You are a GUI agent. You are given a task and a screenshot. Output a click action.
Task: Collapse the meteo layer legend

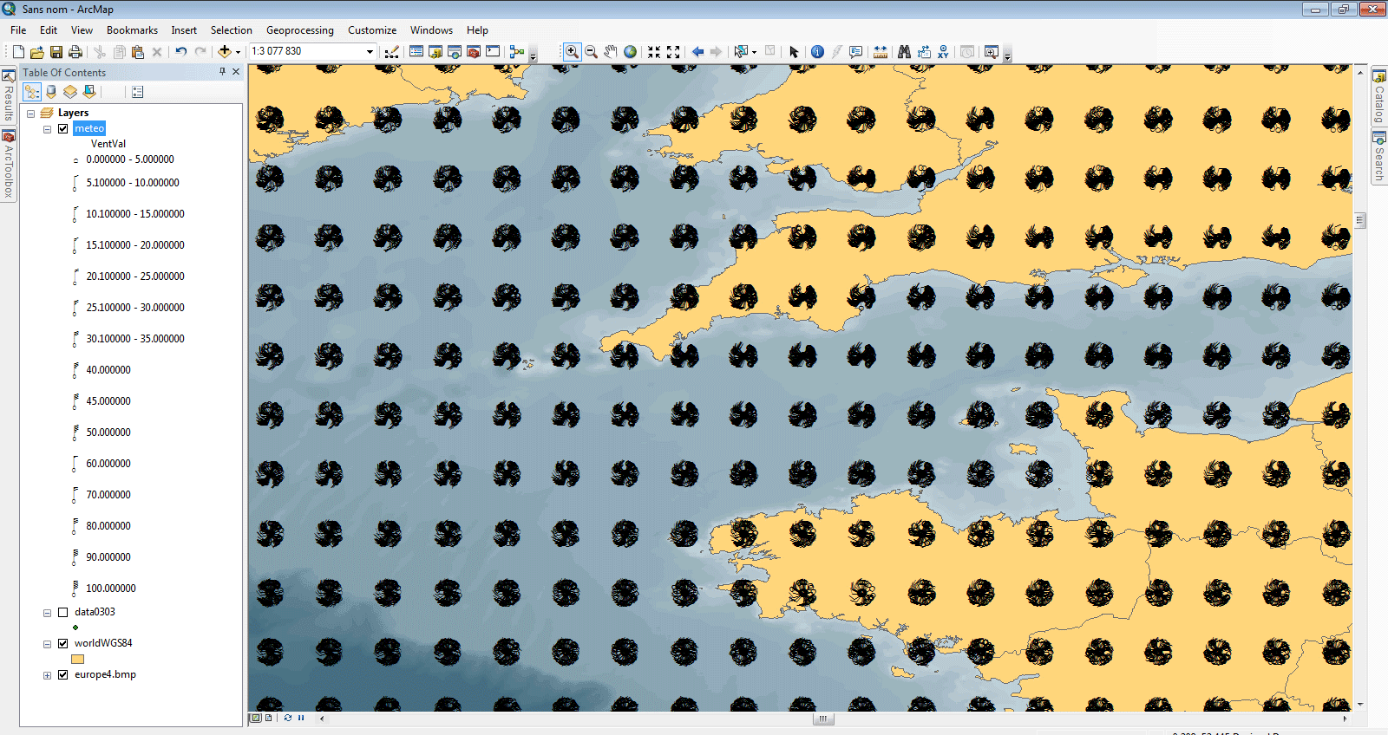click(47, 129)
